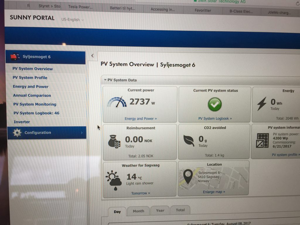Click the browser reload icon
The width and height of the screenshot is (300, 225).
coord(298,4)
